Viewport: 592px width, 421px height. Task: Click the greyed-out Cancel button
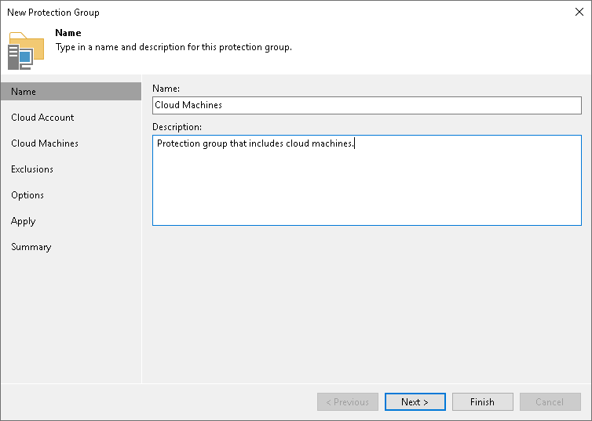[550, 401]
